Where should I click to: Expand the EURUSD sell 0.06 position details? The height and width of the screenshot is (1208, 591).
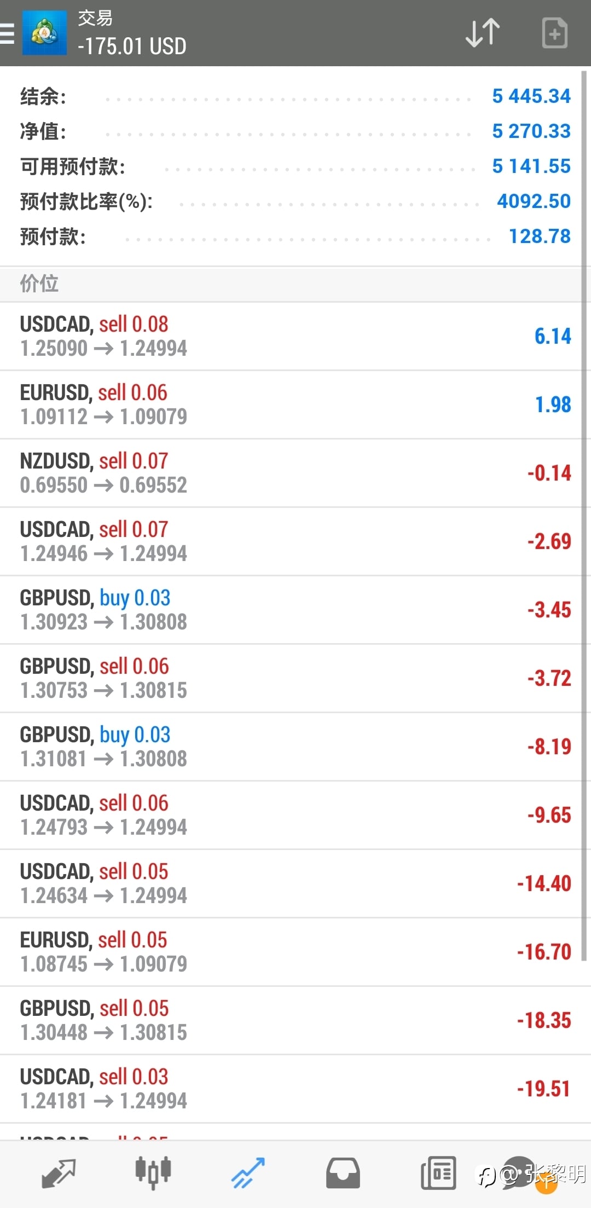(x=296, y=404)
